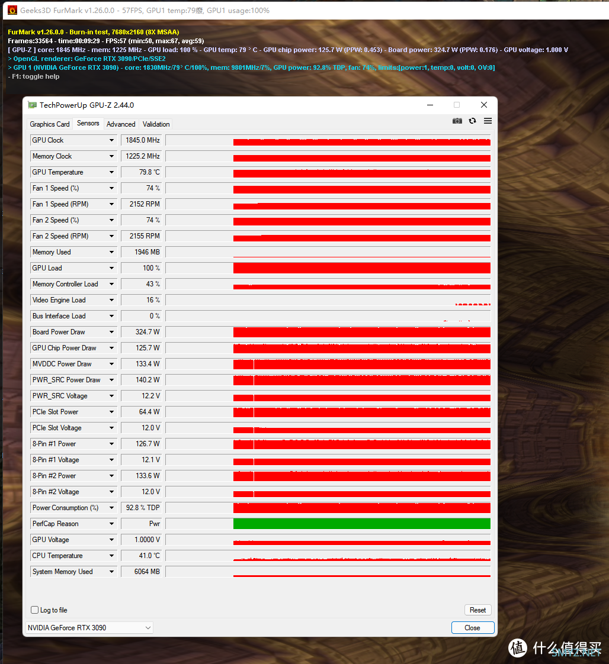Open the GPU Load sensor dropdown

click(x=111, y=268)
